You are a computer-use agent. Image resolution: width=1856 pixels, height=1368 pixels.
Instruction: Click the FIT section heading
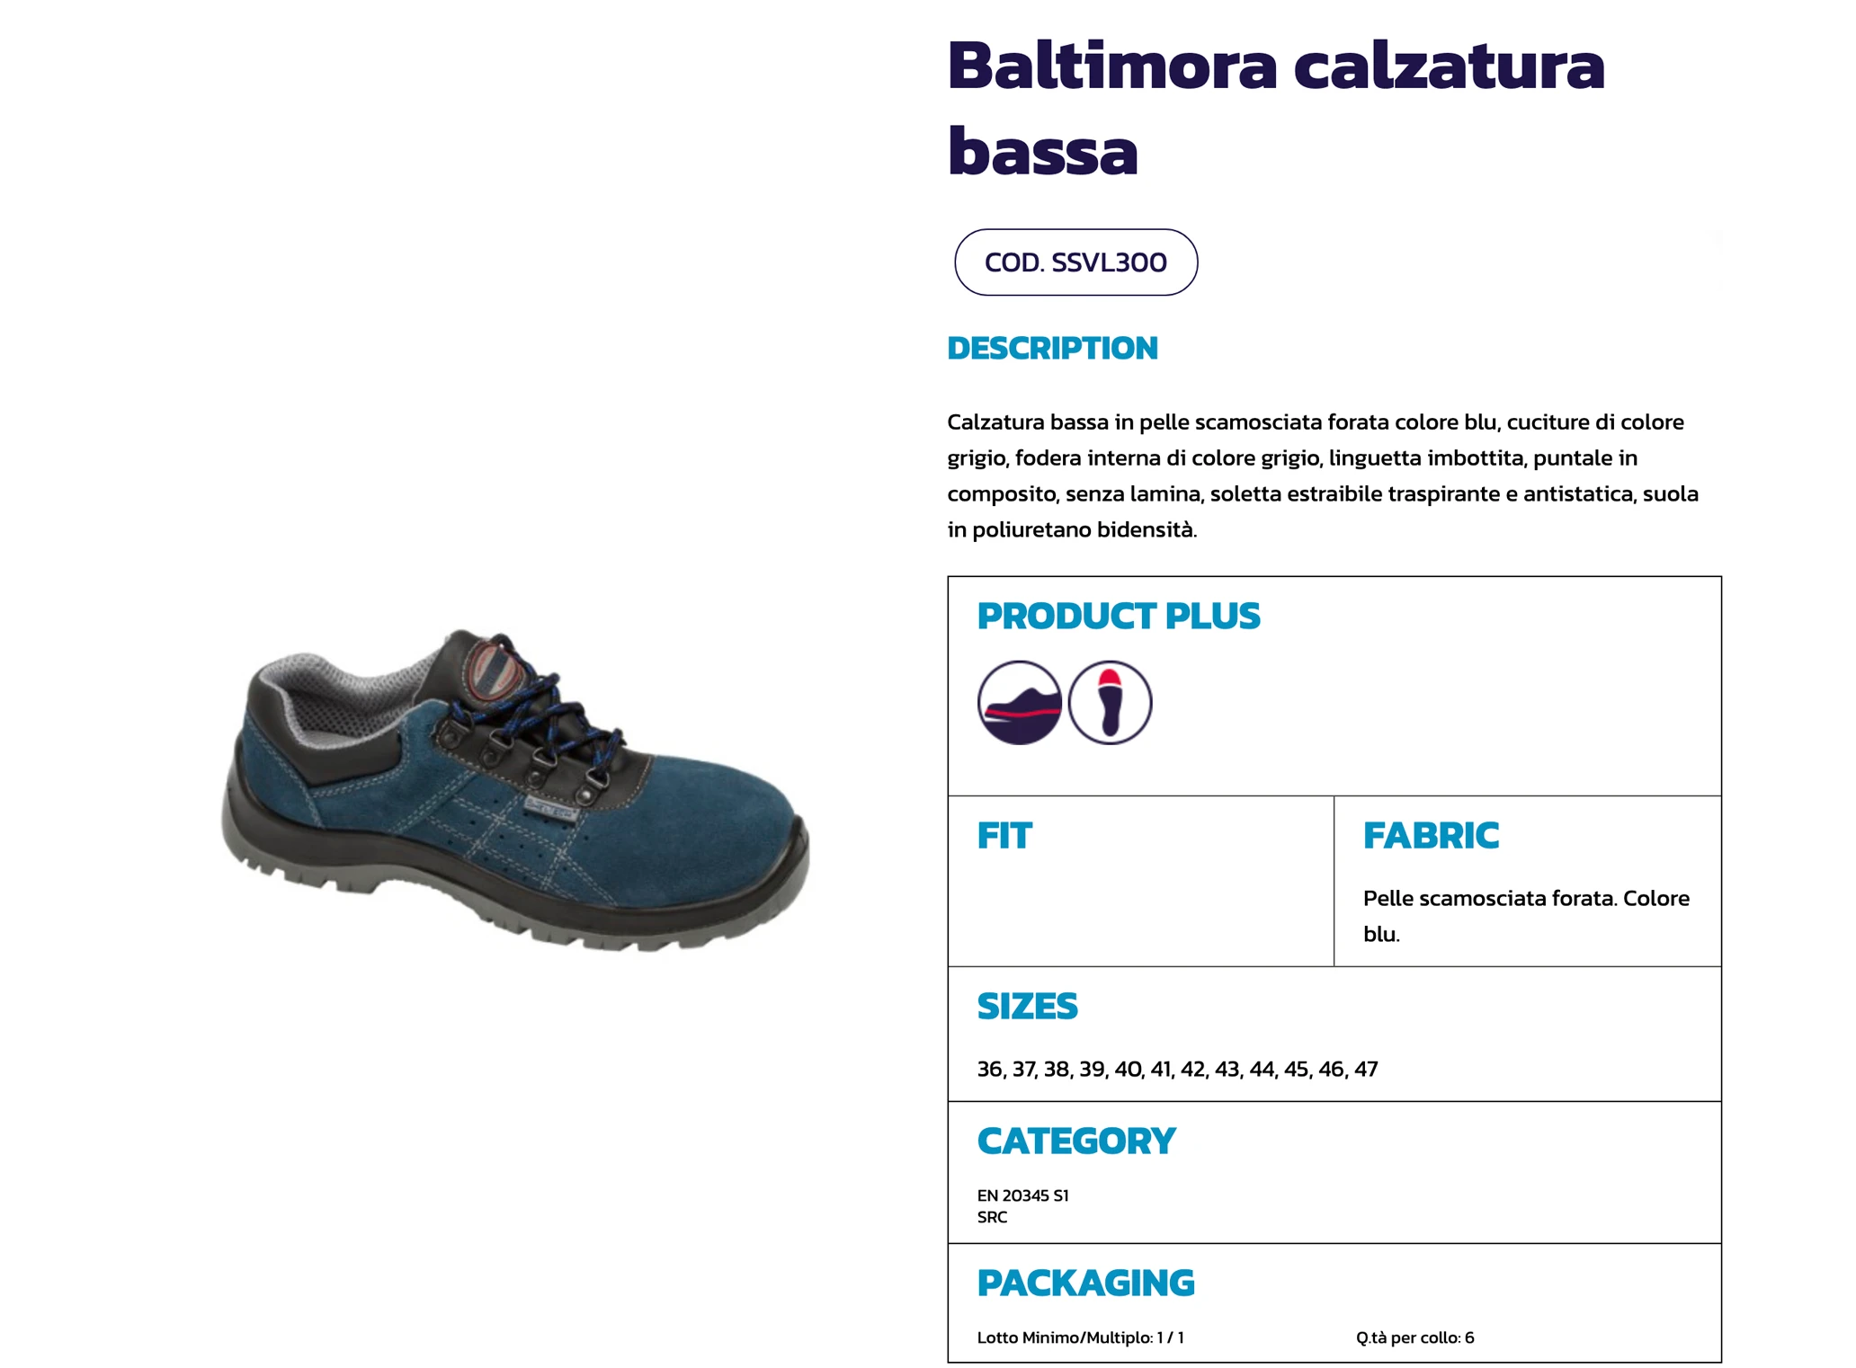(1004, 836)
